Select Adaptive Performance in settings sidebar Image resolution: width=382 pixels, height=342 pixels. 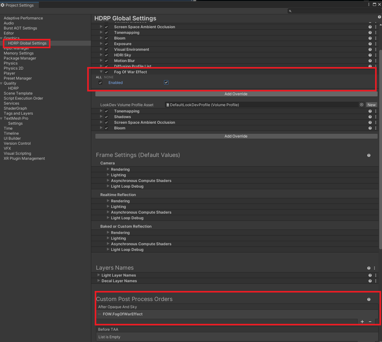(23, 18)
